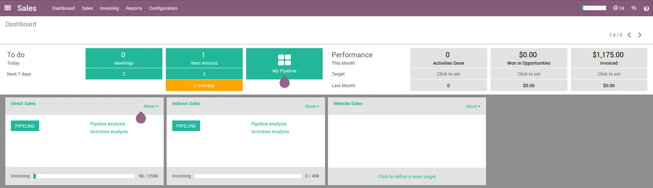Click last month Won in Opportunities $0.00
The width and height of the screenshot is (653, 188).
(x=529, y=85)
